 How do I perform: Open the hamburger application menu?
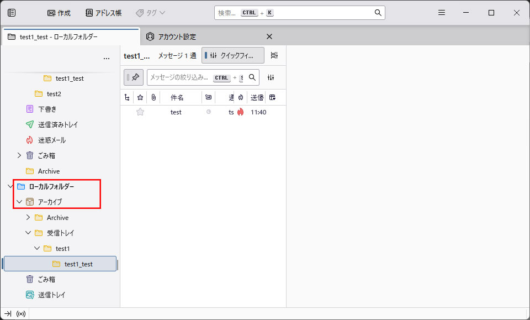point(442,13)
